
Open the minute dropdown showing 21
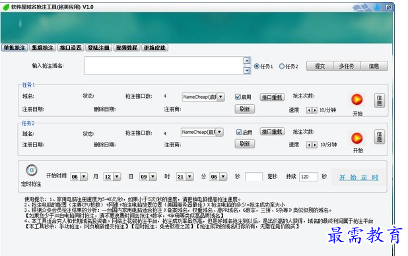click(189, 177)
